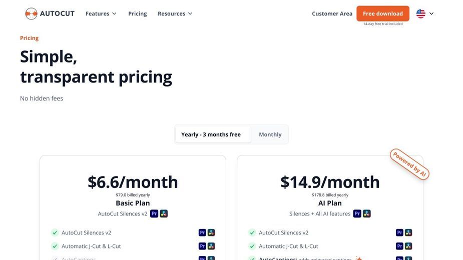
Task: Click green checkmark for AI Plan Automatic J-Cut
Action: click(x=252, y=246)
